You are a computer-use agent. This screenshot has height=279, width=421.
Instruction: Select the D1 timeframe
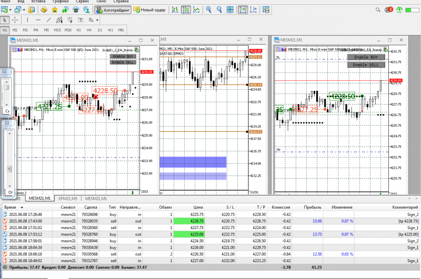click(x=100, y=30)
